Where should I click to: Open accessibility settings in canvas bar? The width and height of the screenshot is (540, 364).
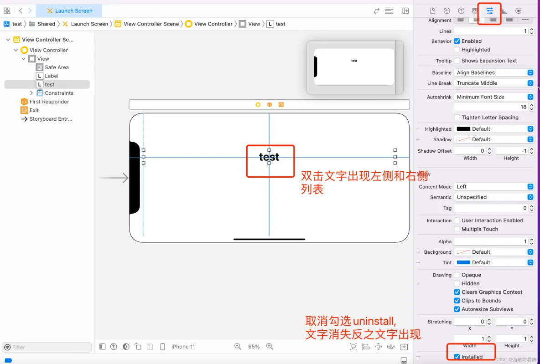click(114, 346)
